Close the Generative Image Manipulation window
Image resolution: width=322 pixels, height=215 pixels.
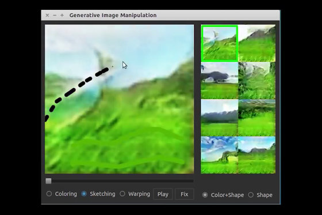click(x=47, y=15)
